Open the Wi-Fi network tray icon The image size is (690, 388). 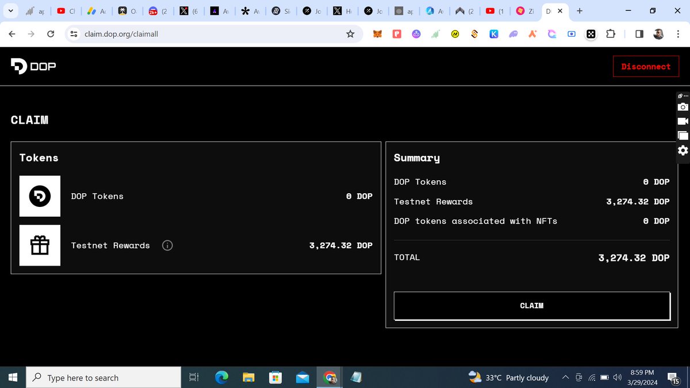point(592,378)
